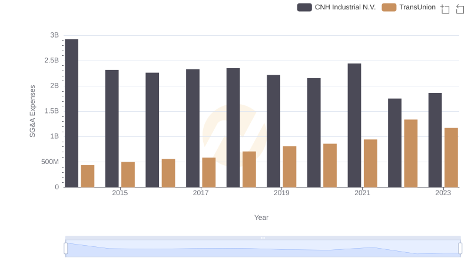Click the 1B y-axis label
Image resolution: width=471 pixels, height=271 pixels.
click(x=54, y=136)
